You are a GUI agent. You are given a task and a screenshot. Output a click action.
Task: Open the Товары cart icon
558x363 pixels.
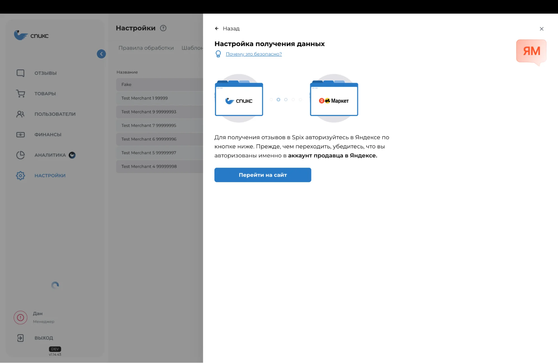(x=20, y=93)
